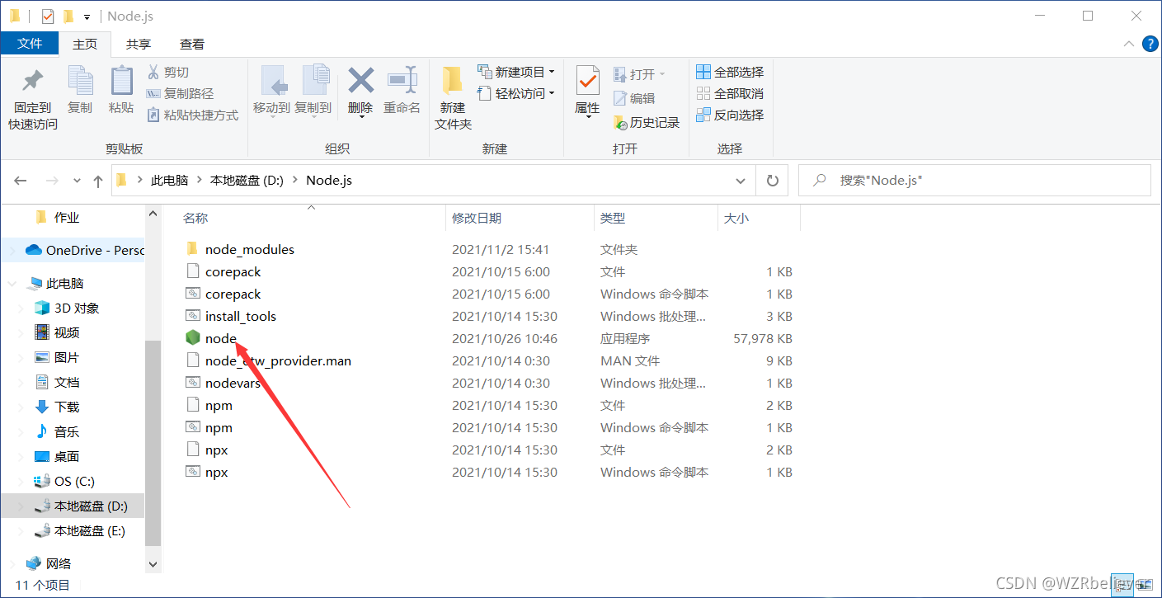Switch to the View tab
1162x598 pixels.
click(192, 45)
